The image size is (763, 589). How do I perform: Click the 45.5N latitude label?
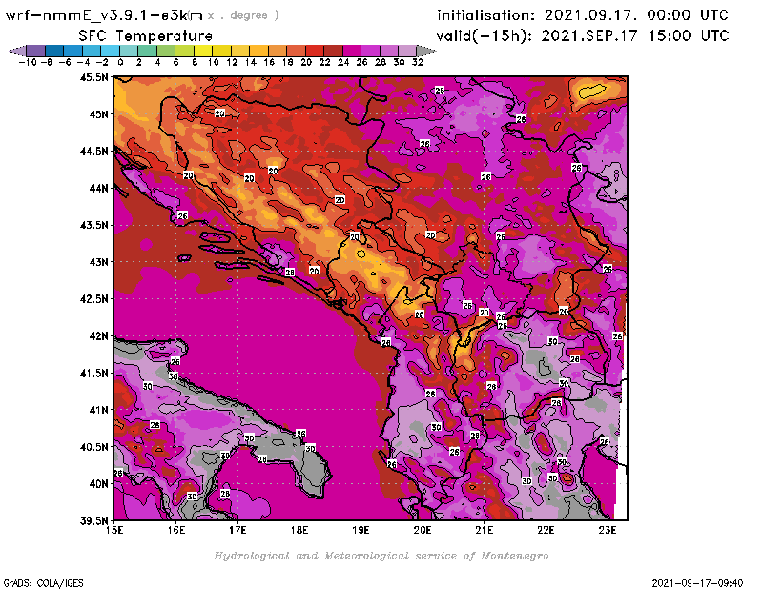tap(93, 77)
